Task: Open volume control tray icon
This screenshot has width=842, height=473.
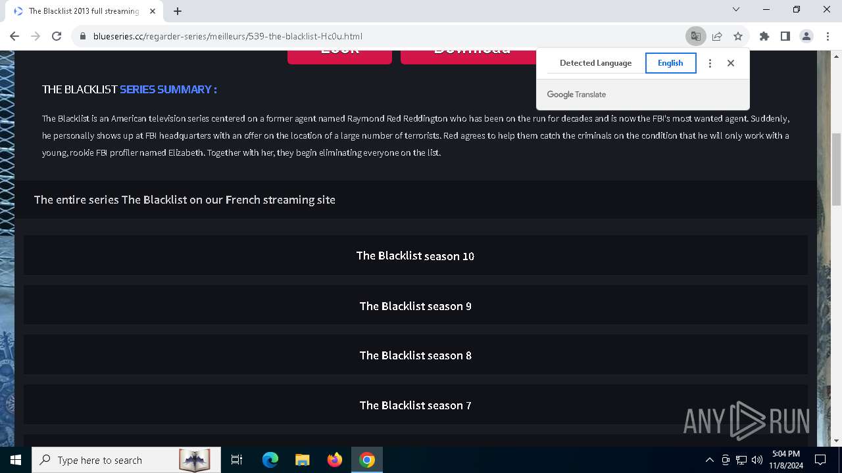Action: [x=757, y=460]
